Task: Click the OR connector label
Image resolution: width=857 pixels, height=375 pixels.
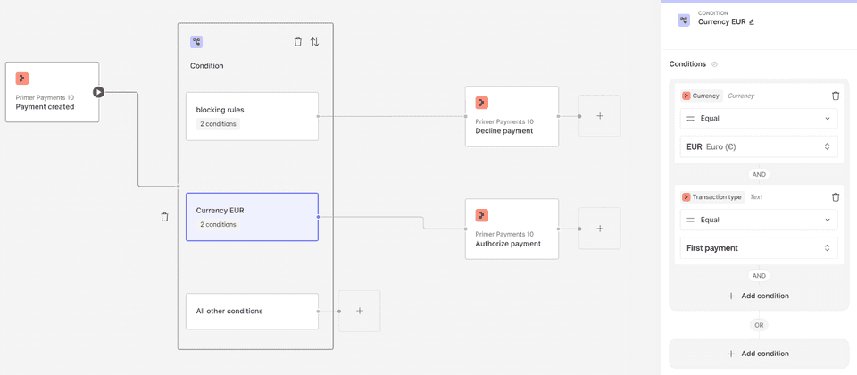Action: click(759, 325)
